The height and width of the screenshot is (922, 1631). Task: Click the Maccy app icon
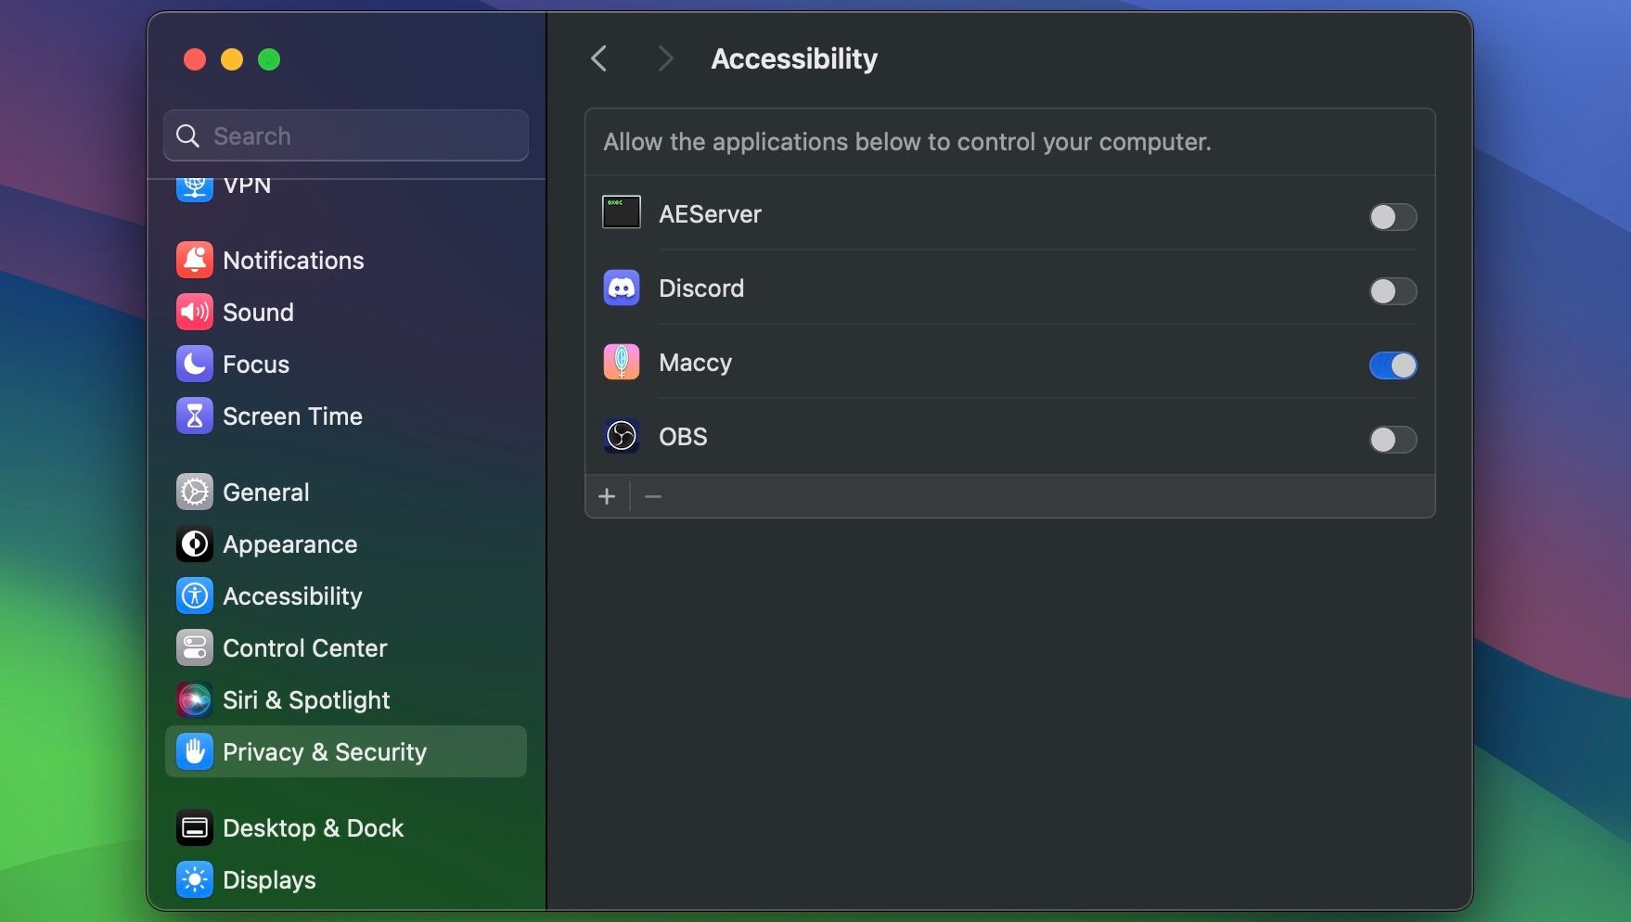pyautogui.click(x=621, y=362)
